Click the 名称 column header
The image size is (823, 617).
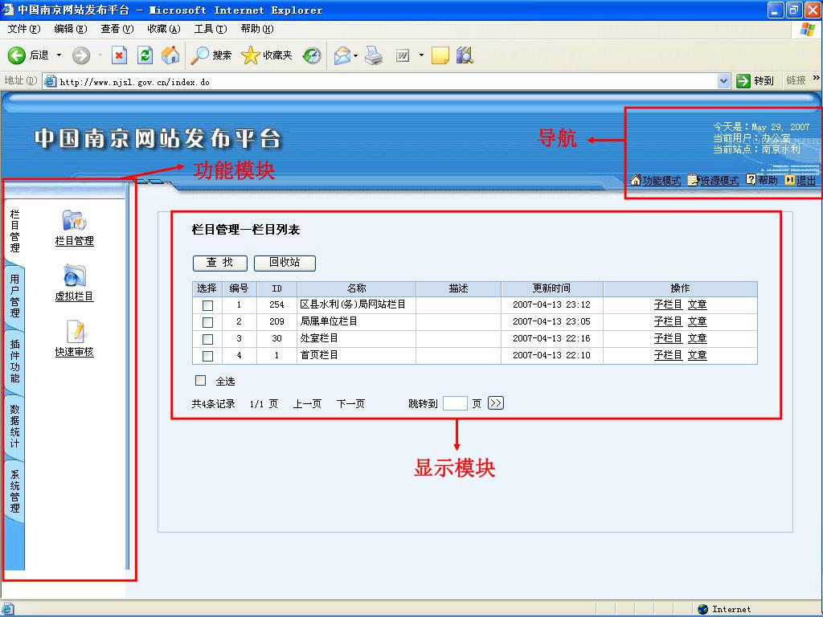pos(356,288)
